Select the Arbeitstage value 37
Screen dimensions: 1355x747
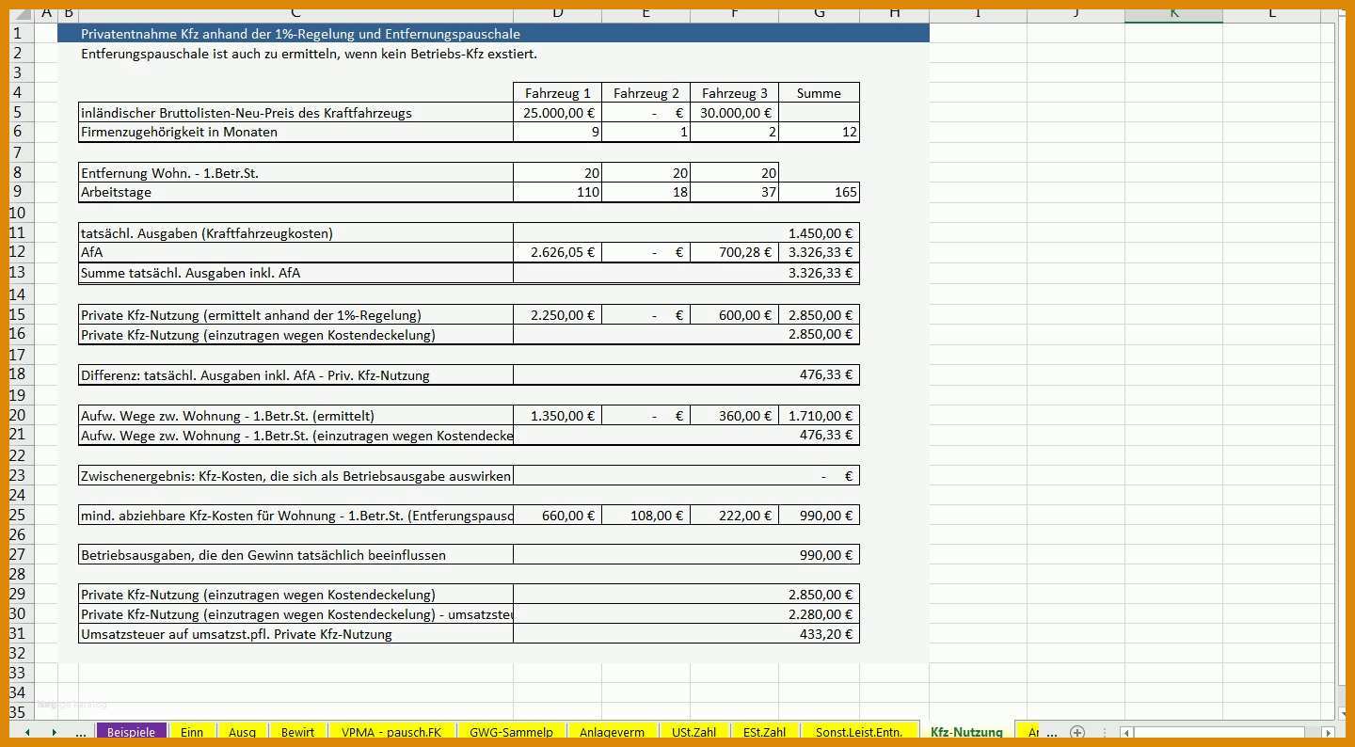coord(734,192)
